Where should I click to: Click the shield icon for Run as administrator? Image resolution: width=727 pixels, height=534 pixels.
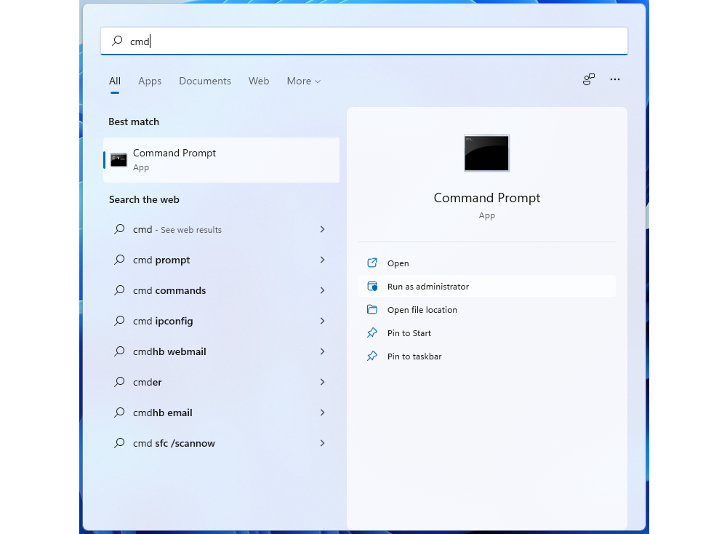pyautogui.click(x=371, y=286)
